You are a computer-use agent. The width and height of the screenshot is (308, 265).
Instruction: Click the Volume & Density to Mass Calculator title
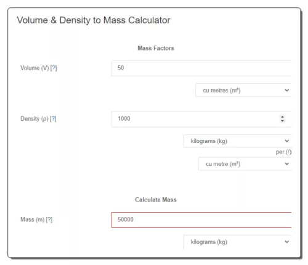coord(94,20)
